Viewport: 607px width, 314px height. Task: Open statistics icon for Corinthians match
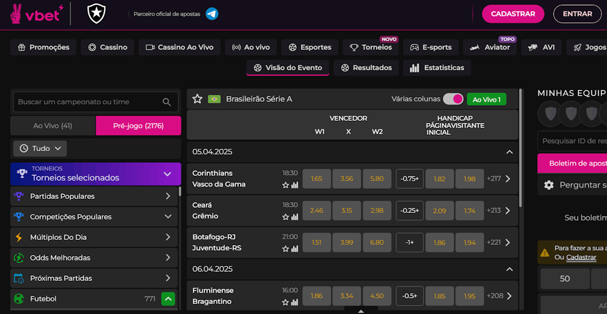(295, 185)
